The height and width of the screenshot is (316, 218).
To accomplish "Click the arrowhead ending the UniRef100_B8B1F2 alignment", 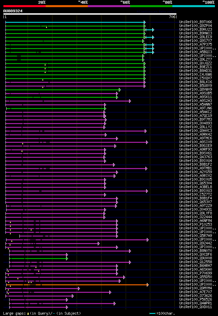I will [114, 165].
